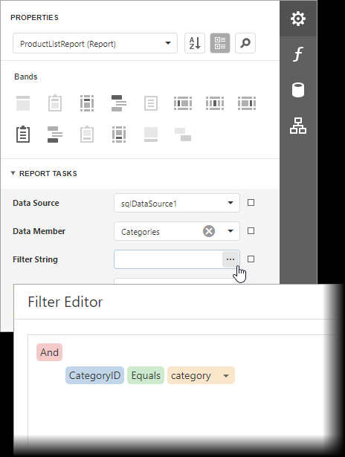The width and height of the screenshot is (345, 457).
Task: Click the Filter String ellipsis button
Action: [230, 259]
